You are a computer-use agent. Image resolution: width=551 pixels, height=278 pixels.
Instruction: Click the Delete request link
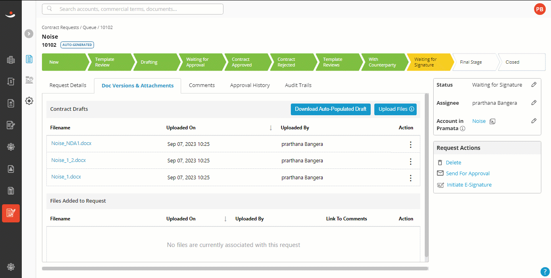click(453, 163)
